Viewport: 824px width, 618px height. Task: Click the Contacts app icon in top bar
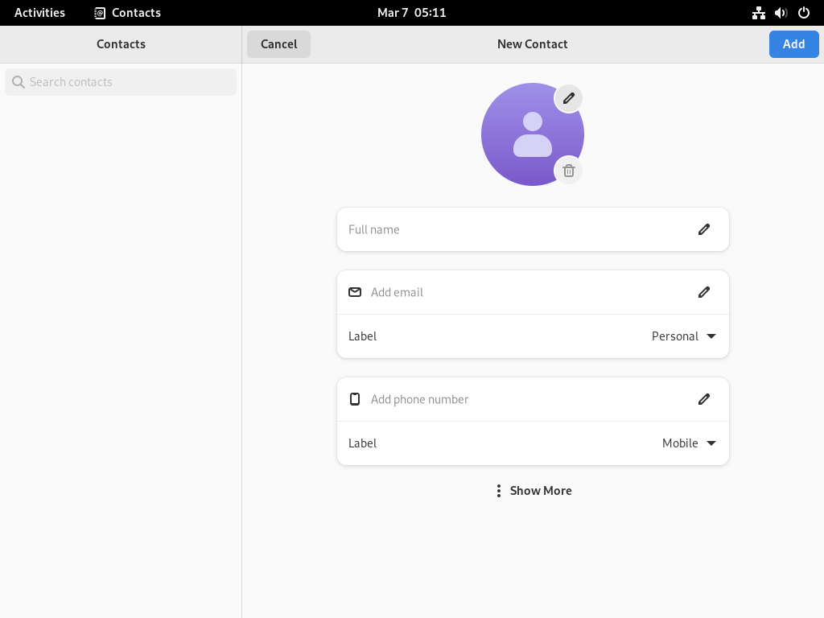[99, 13]
